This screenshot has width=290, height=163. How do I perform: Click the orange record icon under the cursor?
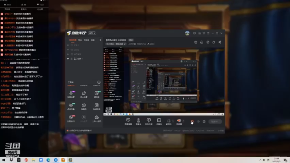click(192, 121)
